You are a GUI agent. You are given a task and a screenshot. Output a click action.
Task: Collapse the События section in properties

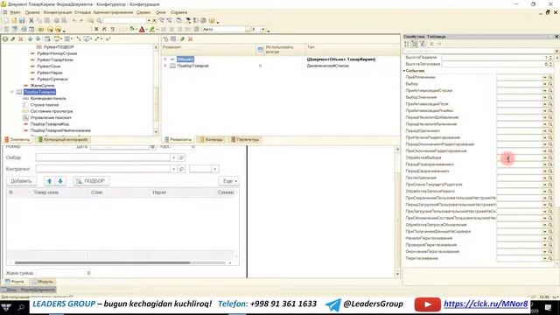[404, 71]
